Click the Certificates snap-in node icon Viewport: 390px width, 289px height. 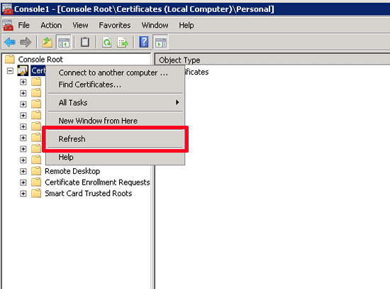pyautogui.click(x=23, y=70)
